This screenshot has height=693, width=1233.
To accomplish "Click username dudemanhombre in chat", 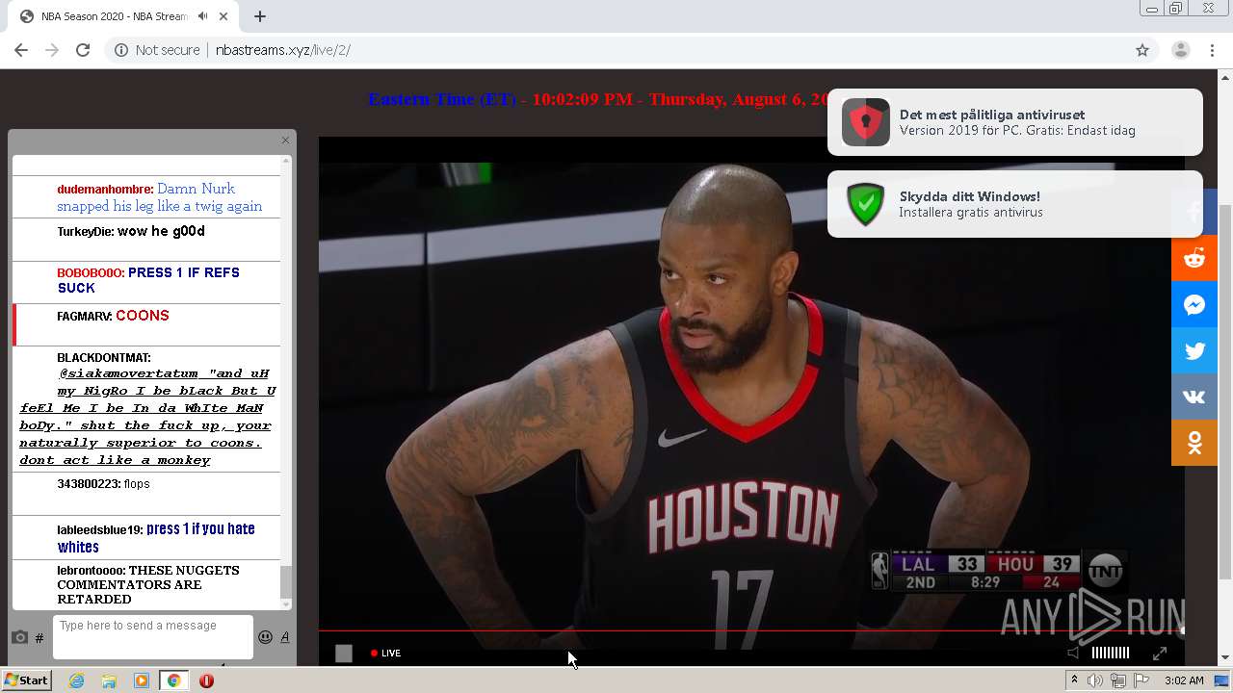I will click(105, 190).
